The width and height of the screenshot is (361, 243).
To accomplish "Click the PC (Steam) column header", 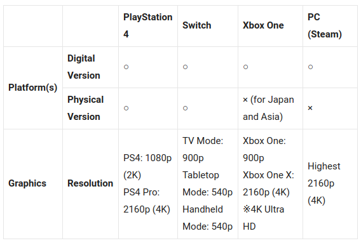I will coord(325,25).
